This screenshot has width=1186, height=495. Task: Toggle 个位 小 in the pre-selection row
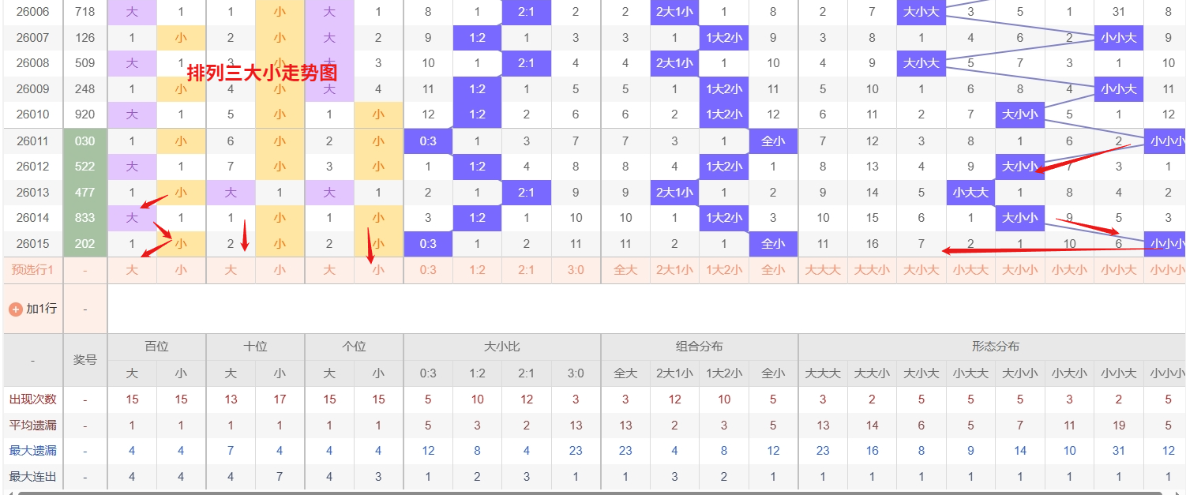click(378, 270)
